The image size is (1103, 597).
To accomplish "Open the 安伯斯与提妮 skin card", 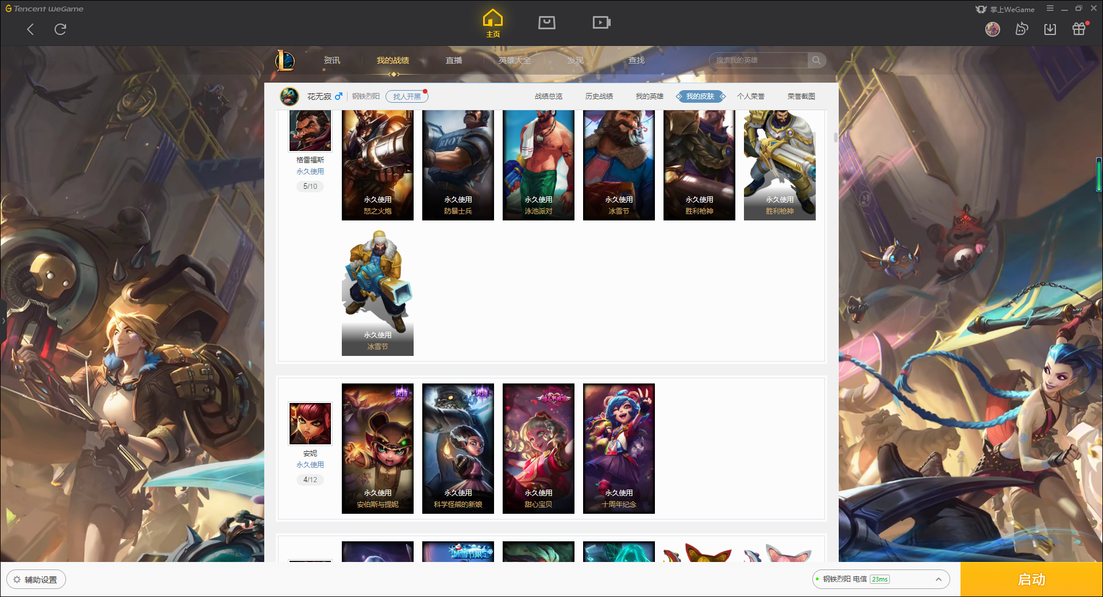I will (x=377, y=448).
